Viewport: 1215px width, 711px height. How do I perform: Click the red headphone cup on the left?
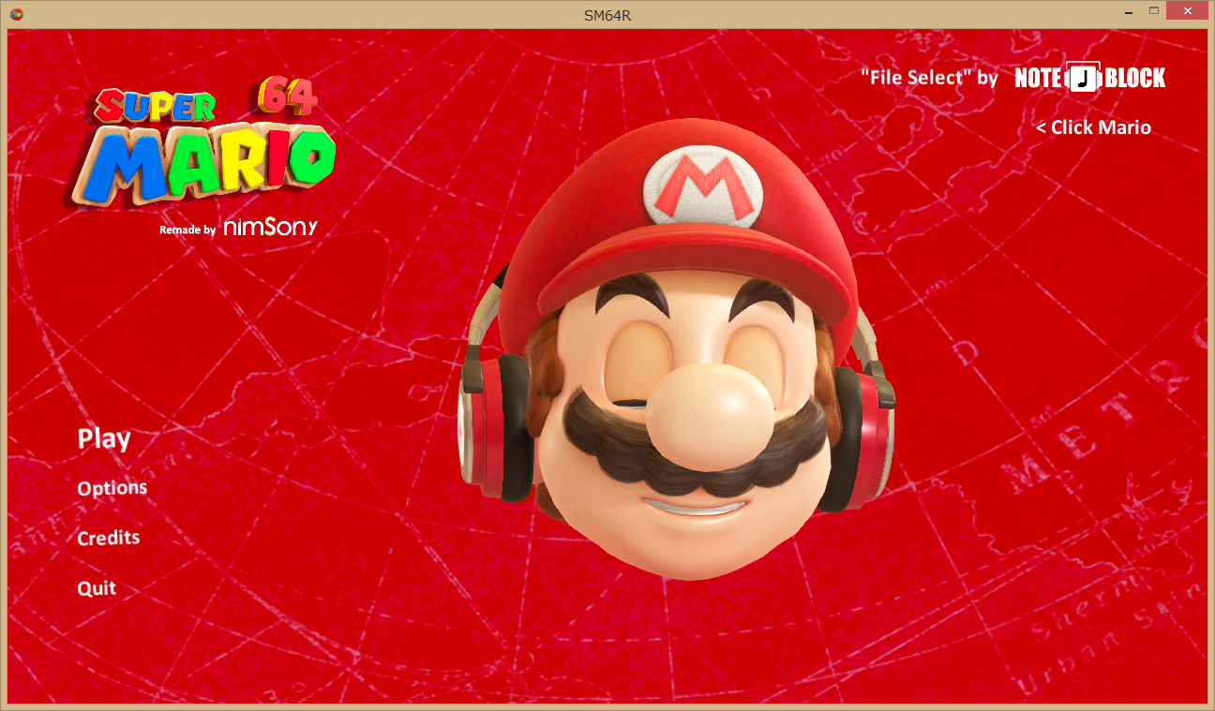(487, 426)
